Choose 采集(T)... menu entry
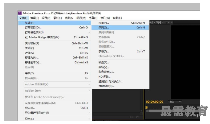This screenshot has height=124, width=210. 55,73
